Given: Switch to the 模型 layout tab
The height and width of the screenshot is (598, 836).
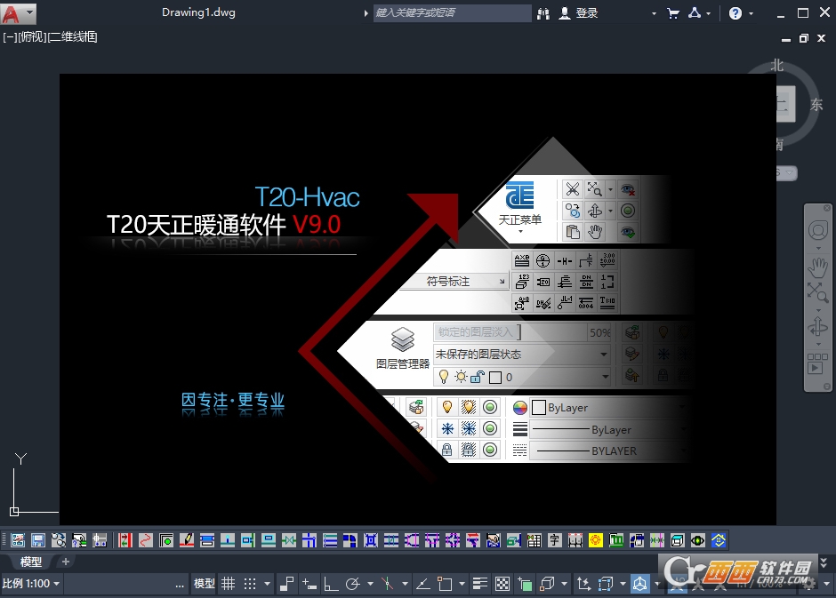Looking at the screenshot, I should [30, 562].
